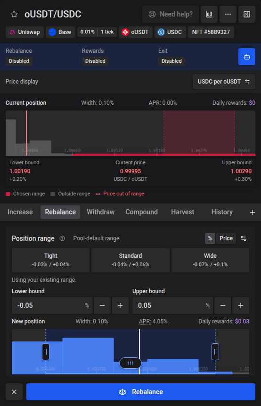Screen dimensions: 261x406
Task: Confirm with the blue Rebalance button
Action: 141,392
